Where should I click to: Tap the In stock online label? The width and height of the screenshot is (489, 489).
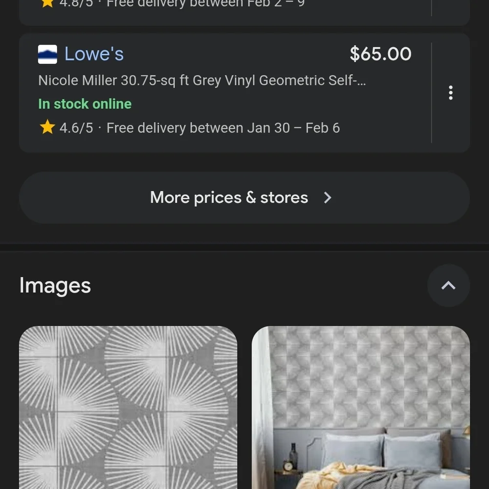(x=85, y=104)
